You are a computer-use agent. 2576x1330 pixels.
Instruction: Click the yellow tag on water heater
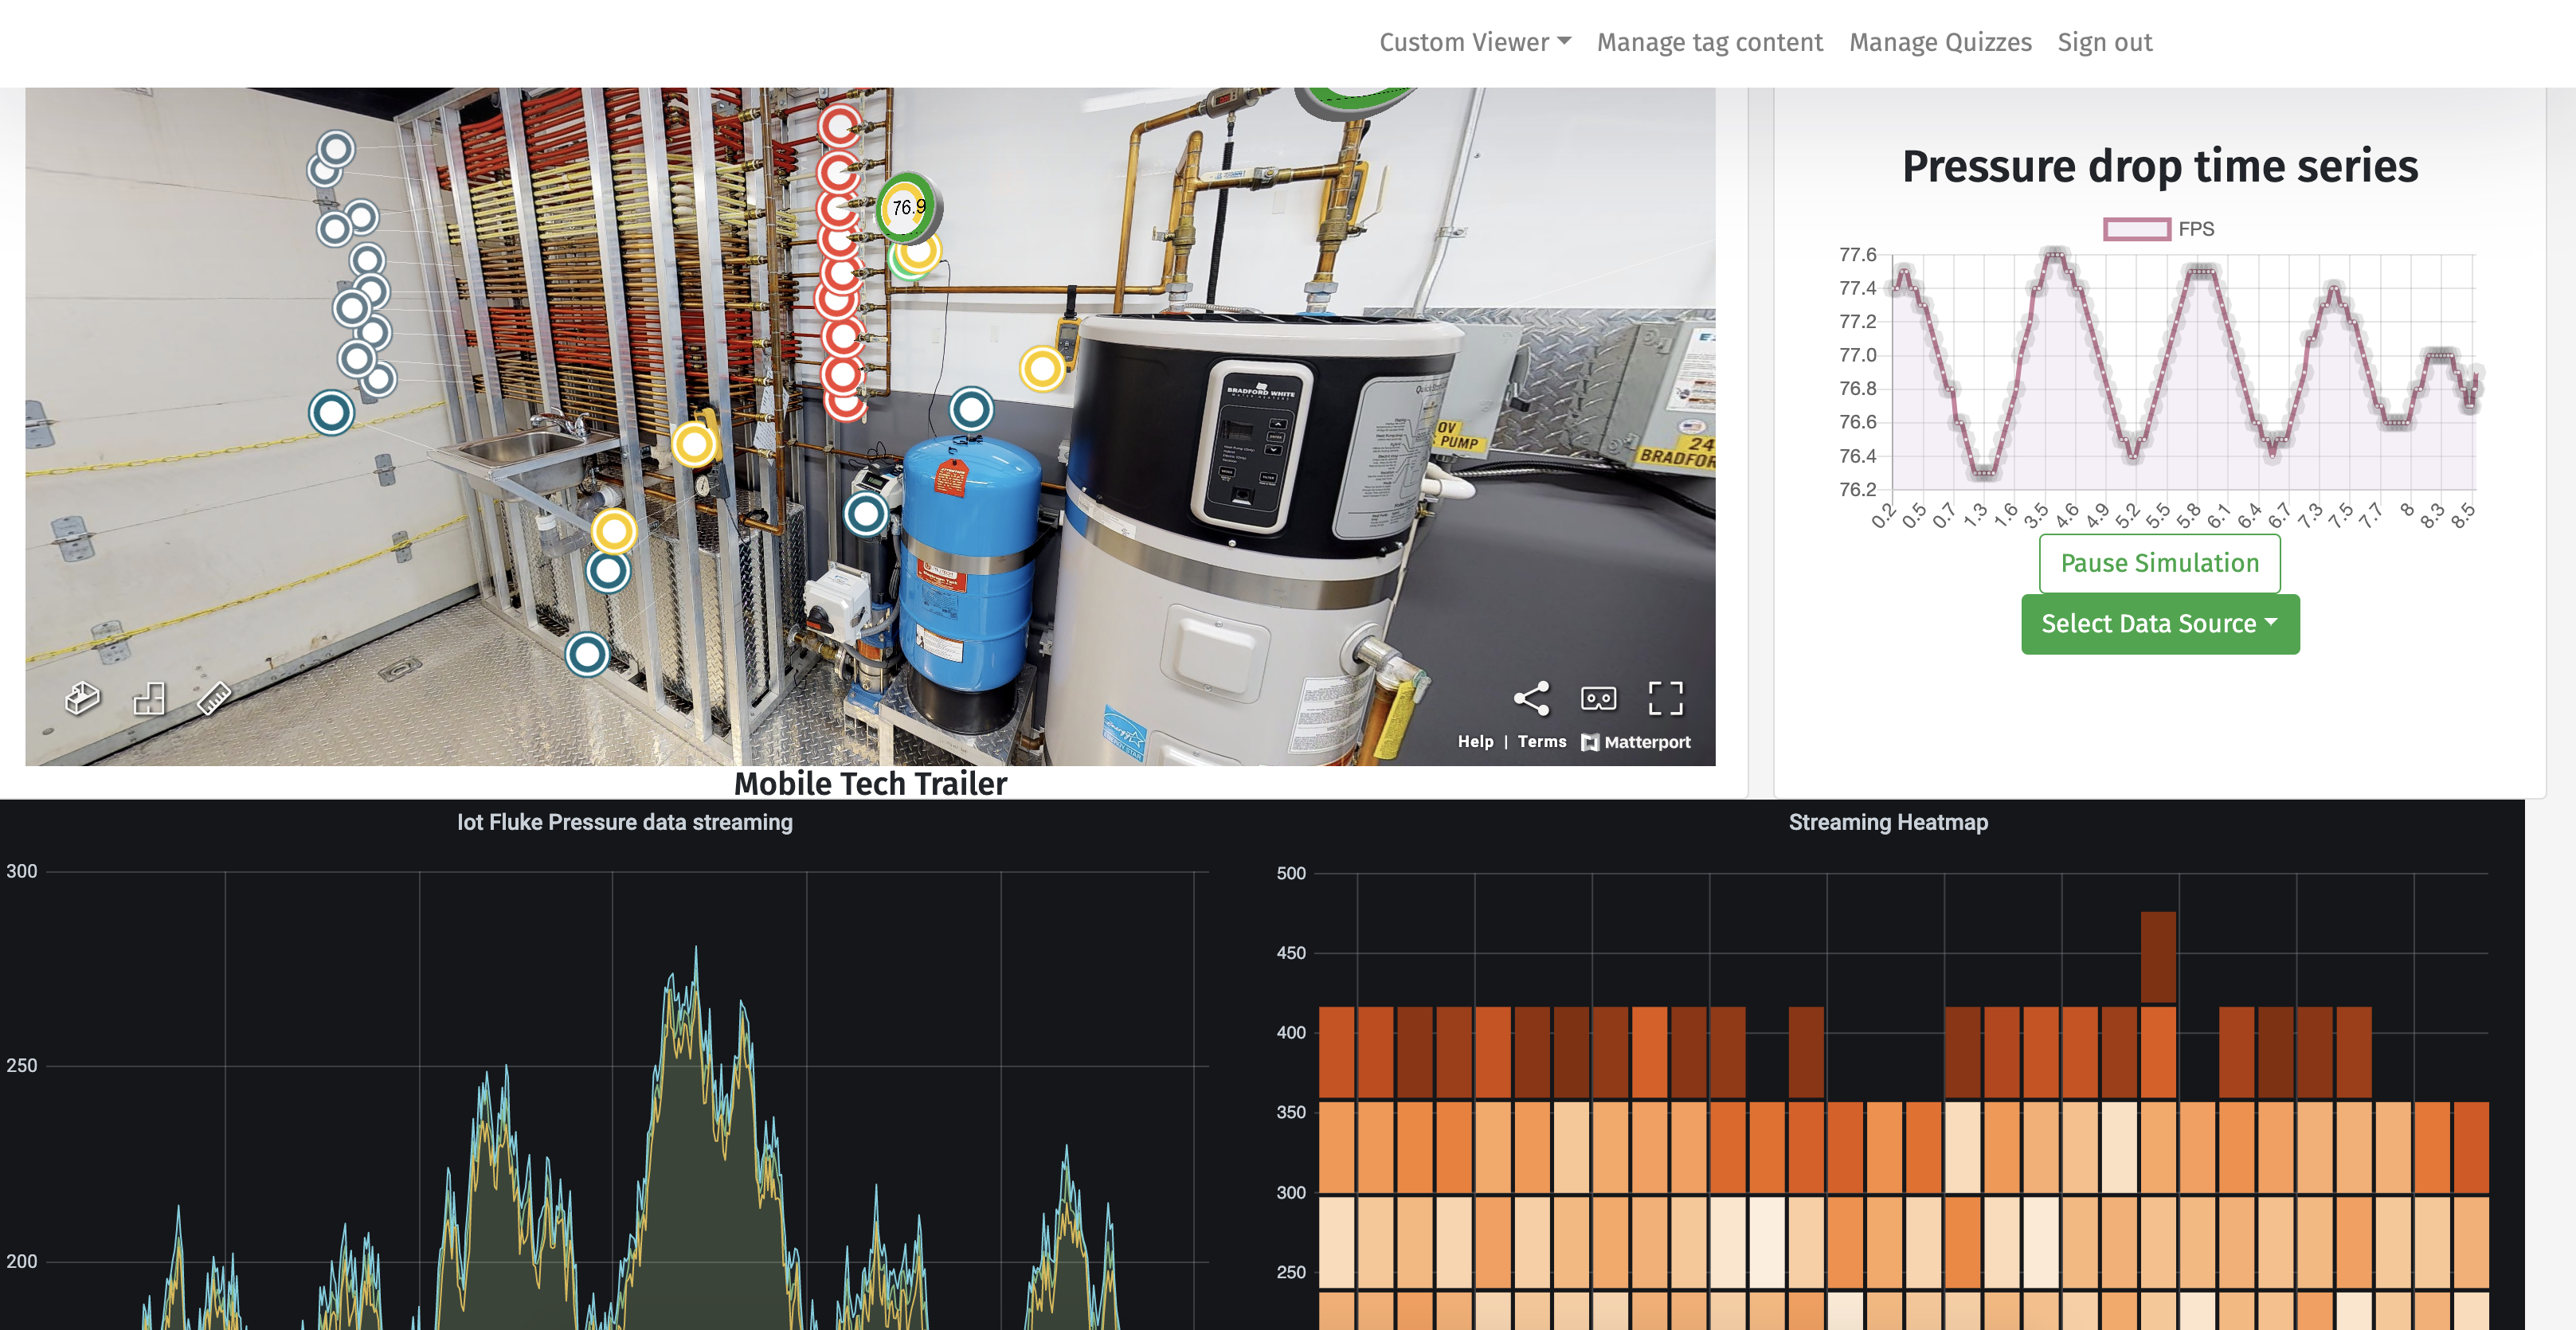coord(1042,369)
